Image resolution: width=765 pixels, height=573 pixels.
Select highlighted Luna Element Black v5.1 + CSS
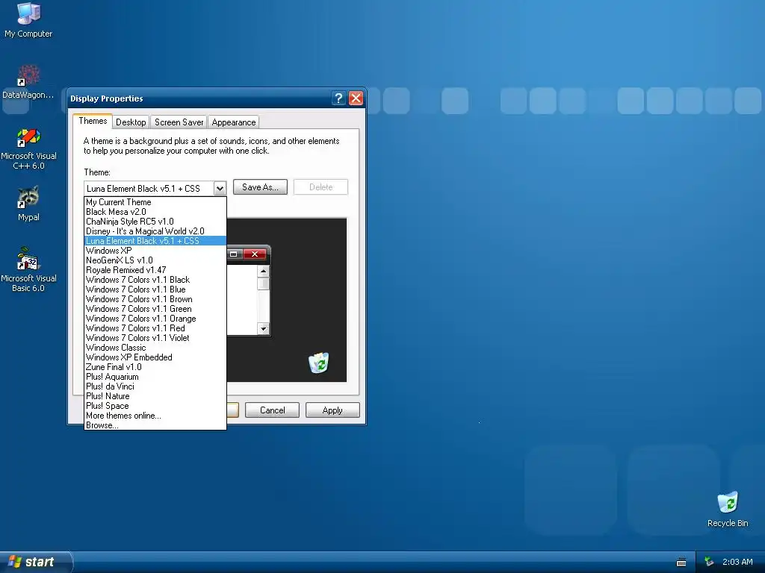(x=155, y=241)
